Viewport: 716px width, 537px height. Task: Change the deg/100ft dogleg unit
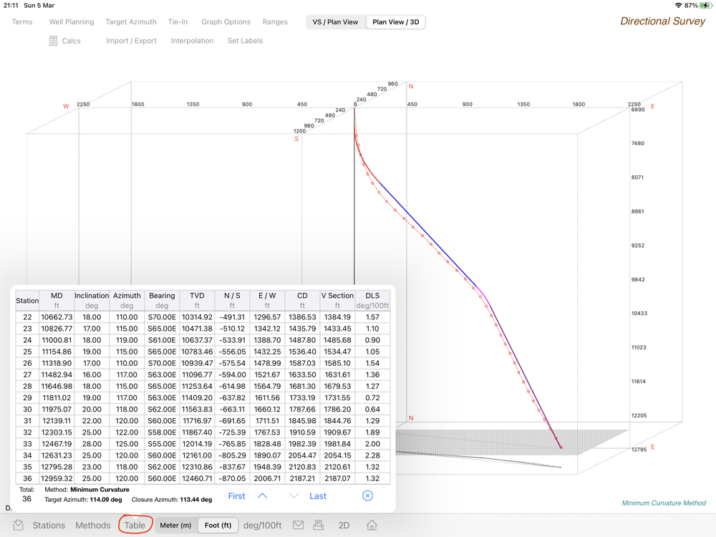(x=263, y=525)
